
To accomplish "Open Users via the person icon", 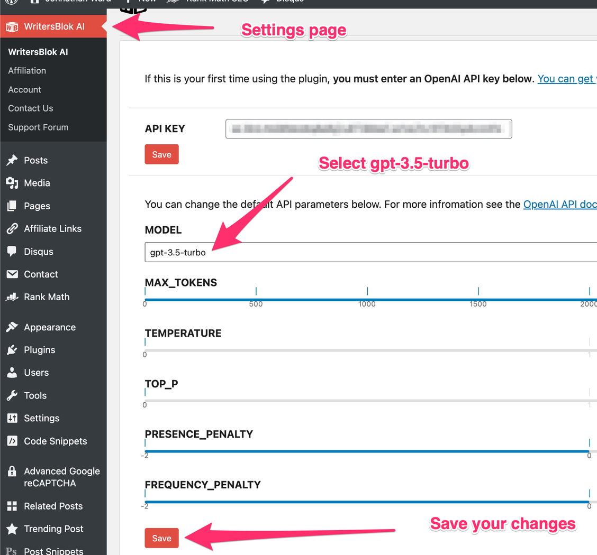I will pos(13,372).
